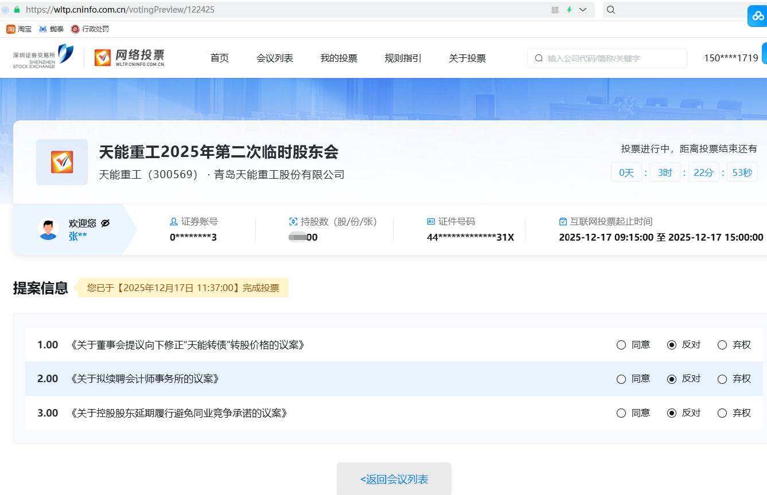Click company name 青岛天能重工股份有限公司
Screen dimensions: 767x495
coord(279,175)
